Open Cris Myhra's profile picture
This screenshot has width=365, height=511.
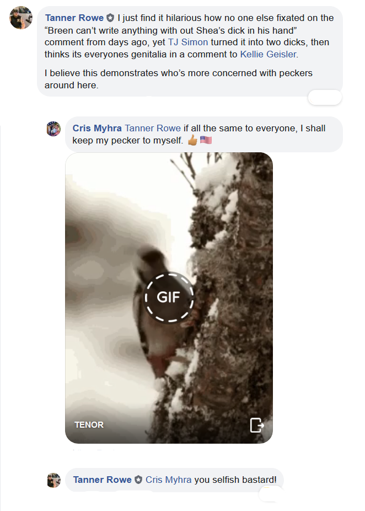coord(53,129)
